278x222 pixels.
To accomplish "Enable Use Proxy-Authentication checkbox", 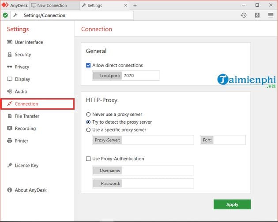I will point(88,159).
